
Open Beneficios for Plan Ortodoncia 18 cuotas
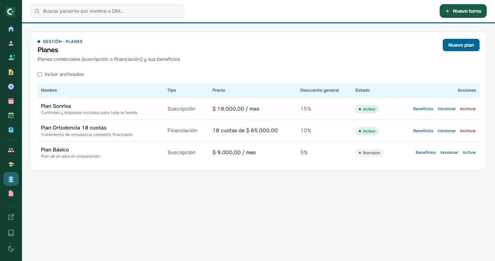click(423, 131)
